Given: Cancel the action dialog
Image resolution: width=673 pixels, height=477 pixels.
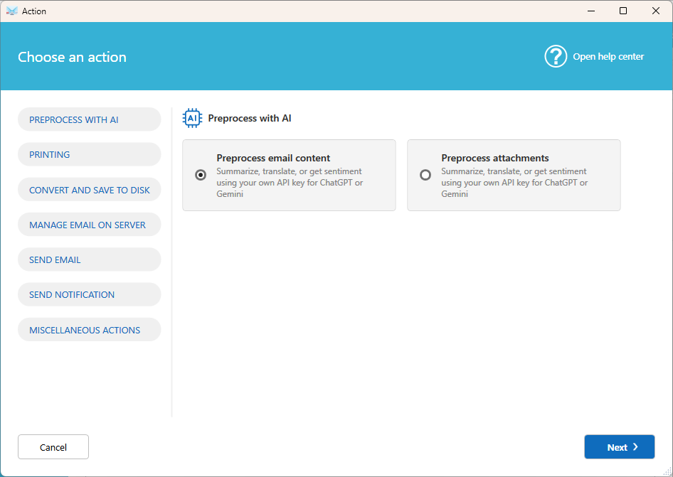Looking at the screenshot, I should pyautogui.click(x=53, y=447).
